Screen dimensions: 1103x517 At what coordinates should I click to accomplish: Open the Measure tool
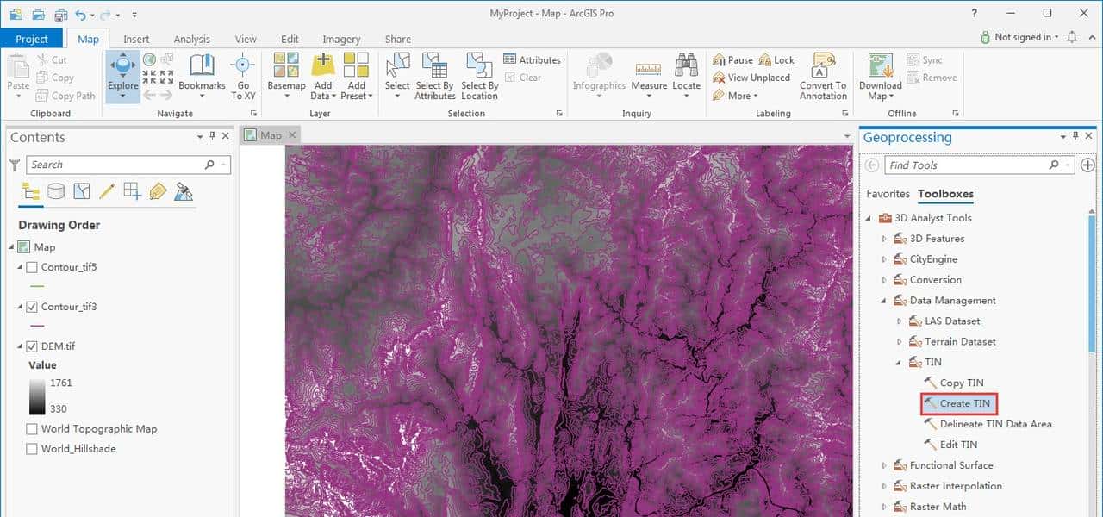pos(648,73)
